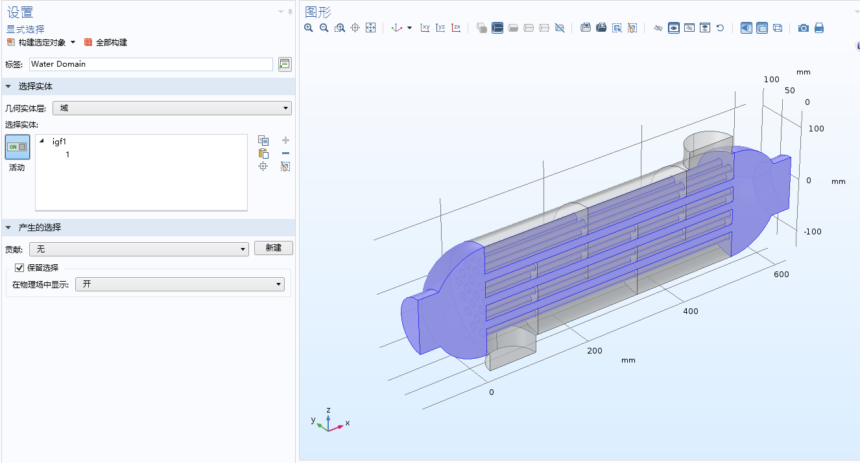Click the plus add-to-selection icon
The width and height of the screenshot is (860, 463).
(x=285, y=141)
